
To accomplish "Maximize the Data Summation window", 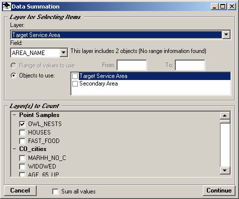I will [x=223, y=6].
